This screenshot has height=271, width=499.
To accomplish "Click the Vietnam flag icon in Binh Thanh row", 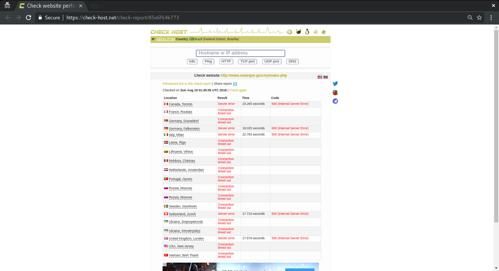I will point(166,255).
